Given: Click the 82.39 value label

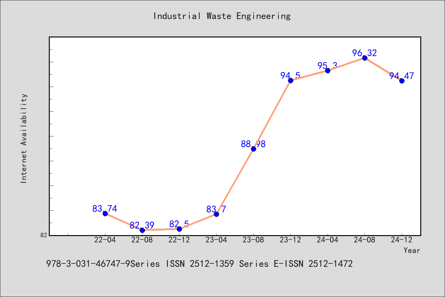Looking at the screenshot, I should [x=142, y=225].
